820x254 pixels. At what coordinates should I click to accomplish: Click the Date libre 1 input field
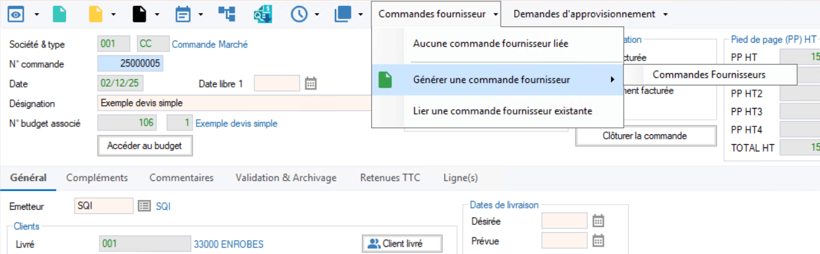click(277, 84)
